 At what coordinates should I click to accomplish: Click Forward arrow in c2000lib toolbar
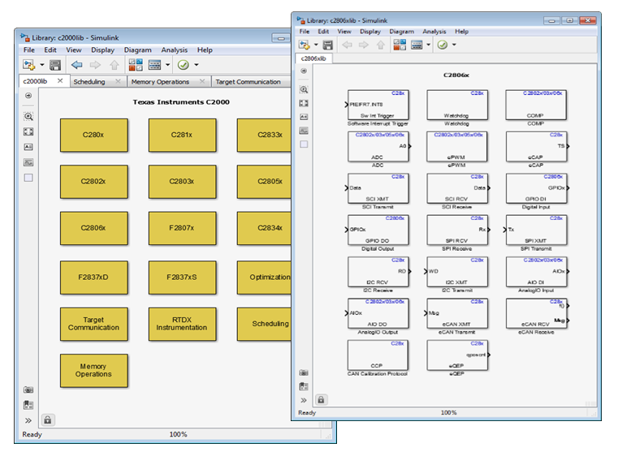[x=95, y=65]
